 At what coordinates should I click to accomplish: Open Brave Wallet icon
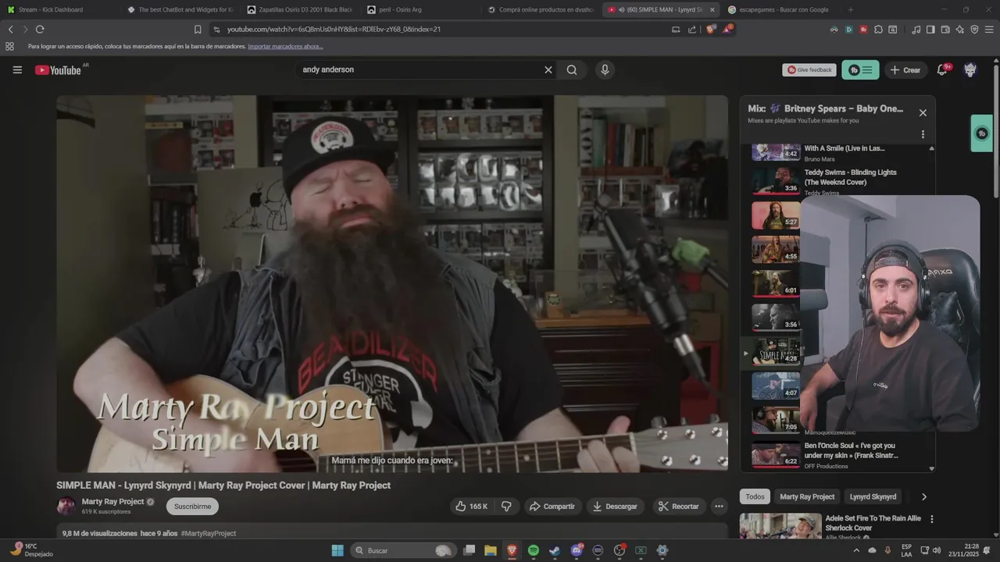click(x=945, y=29)
